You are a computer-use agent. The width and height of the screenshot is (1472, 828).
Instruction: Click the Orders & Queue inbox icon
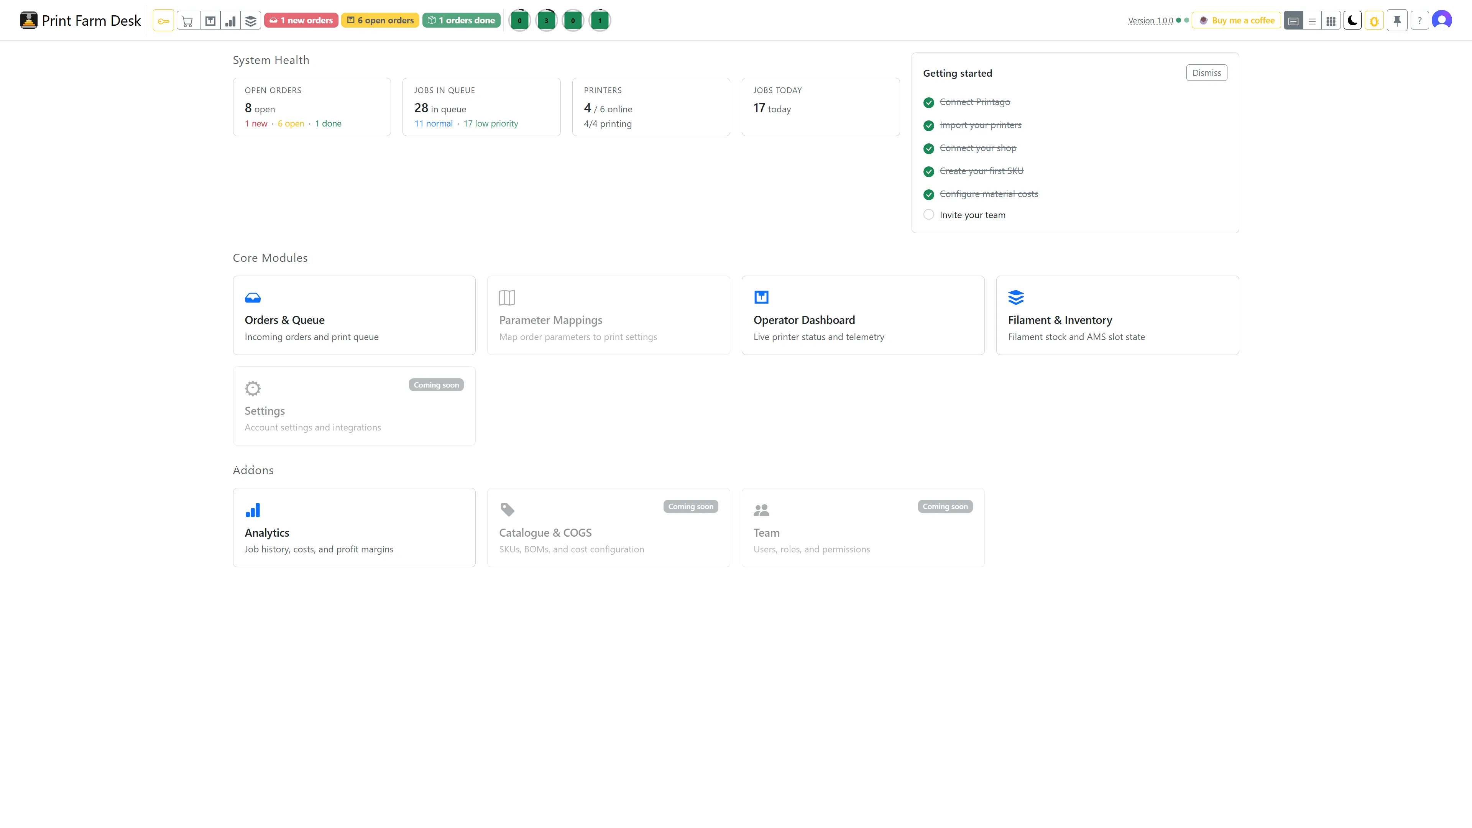pos(253,297)
